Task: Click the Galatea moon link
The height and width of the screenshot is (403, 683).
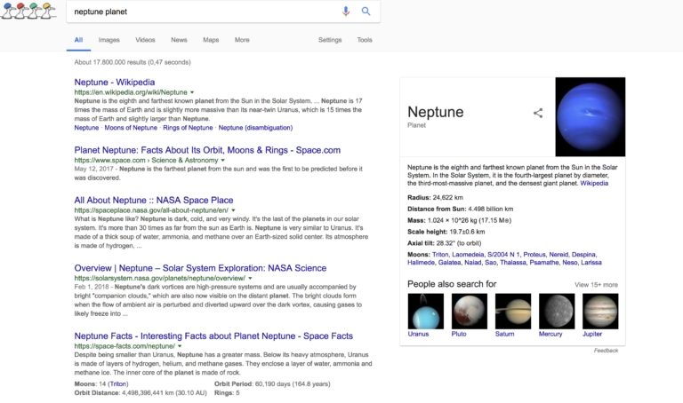Action: click(x=449, y=263)
